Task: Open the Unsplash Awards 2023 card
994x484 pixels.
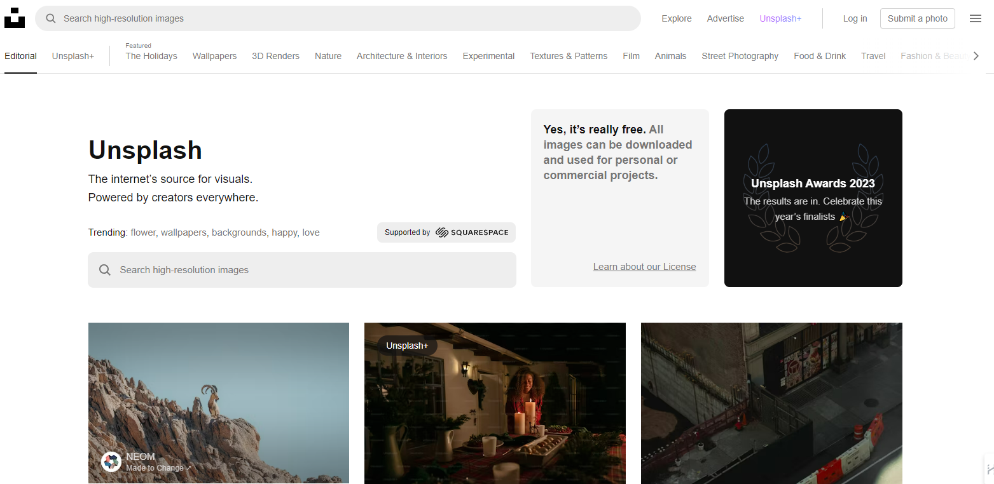Action: coord(813,198)
